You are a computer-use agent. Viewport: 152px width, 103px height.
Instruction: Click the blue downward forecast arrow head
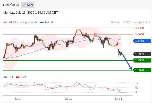(x=131, y=68)
